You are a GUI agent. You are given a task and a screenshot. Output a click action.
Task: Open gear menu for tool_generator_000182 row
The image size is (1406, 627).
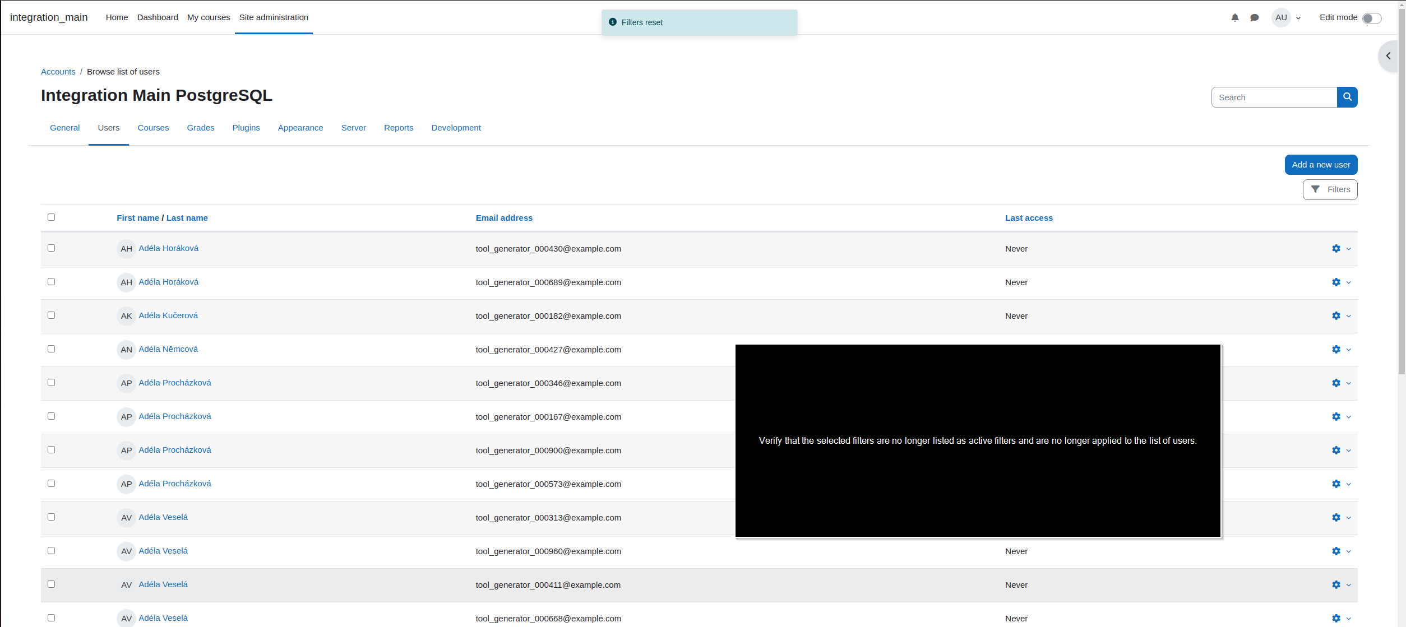(x=1336, y=316)
